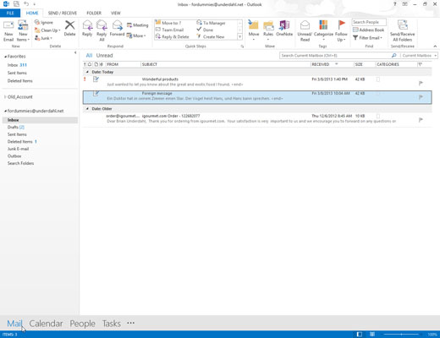Image resolution: width=440 pixels, height=338 pixels.
Task: Switch to the SEND / RECEIVE tab
Action: [63, 13]
